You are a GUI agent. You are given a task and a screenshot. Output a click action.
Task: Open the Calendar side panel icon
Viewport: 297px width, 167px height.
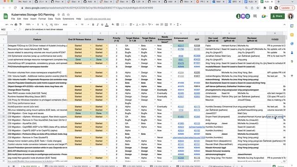[x=292, y=26]
